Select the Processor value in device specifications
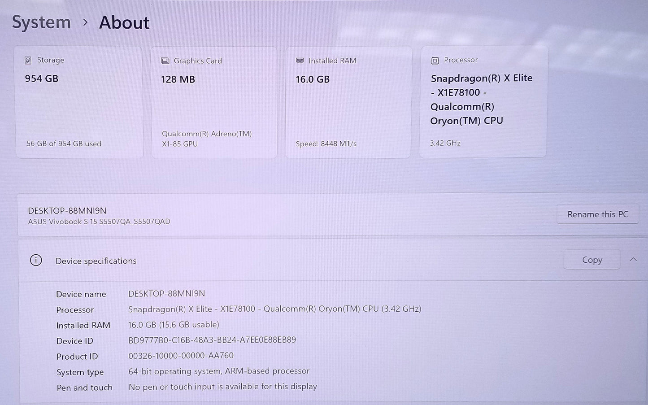Viewport: 648px width, 405px height. coord(275,309)
